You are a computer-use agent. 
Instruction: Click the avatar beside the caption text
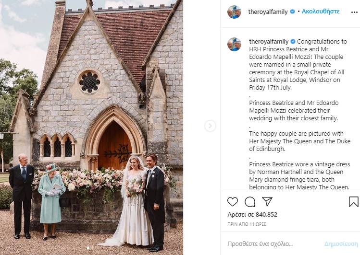(234, 44)
